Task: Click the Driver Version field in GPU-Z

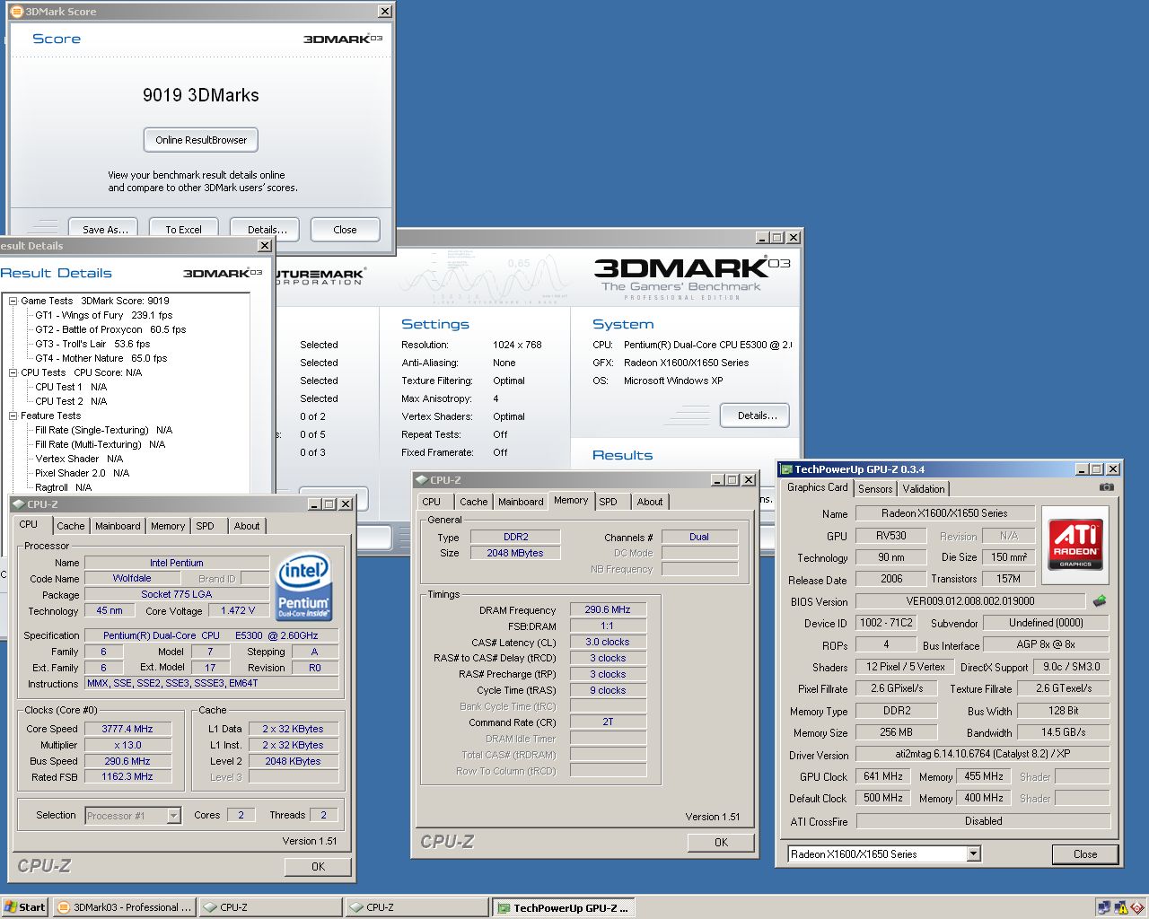Action: (x=983, y=754)
